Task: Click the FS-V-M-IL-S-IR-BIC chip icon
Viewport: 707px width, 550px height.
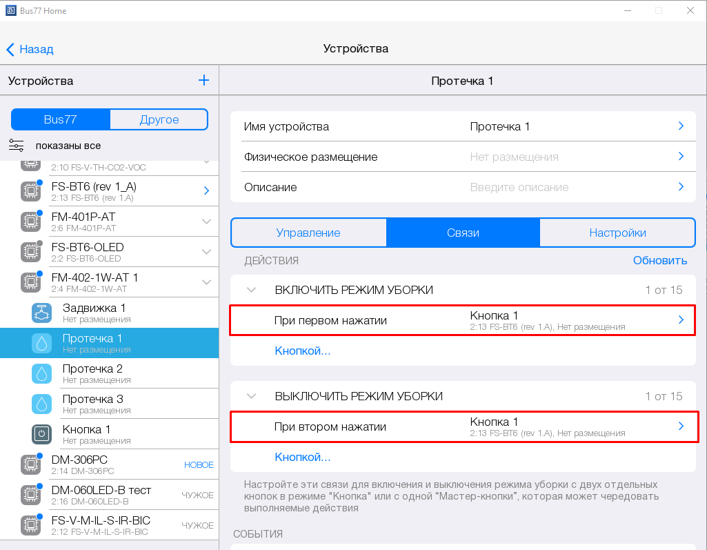Action: click(30, 526)
